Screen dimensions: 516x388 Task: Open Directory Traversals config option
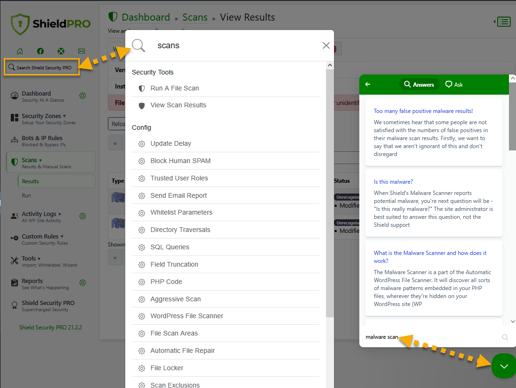[226, 230]
